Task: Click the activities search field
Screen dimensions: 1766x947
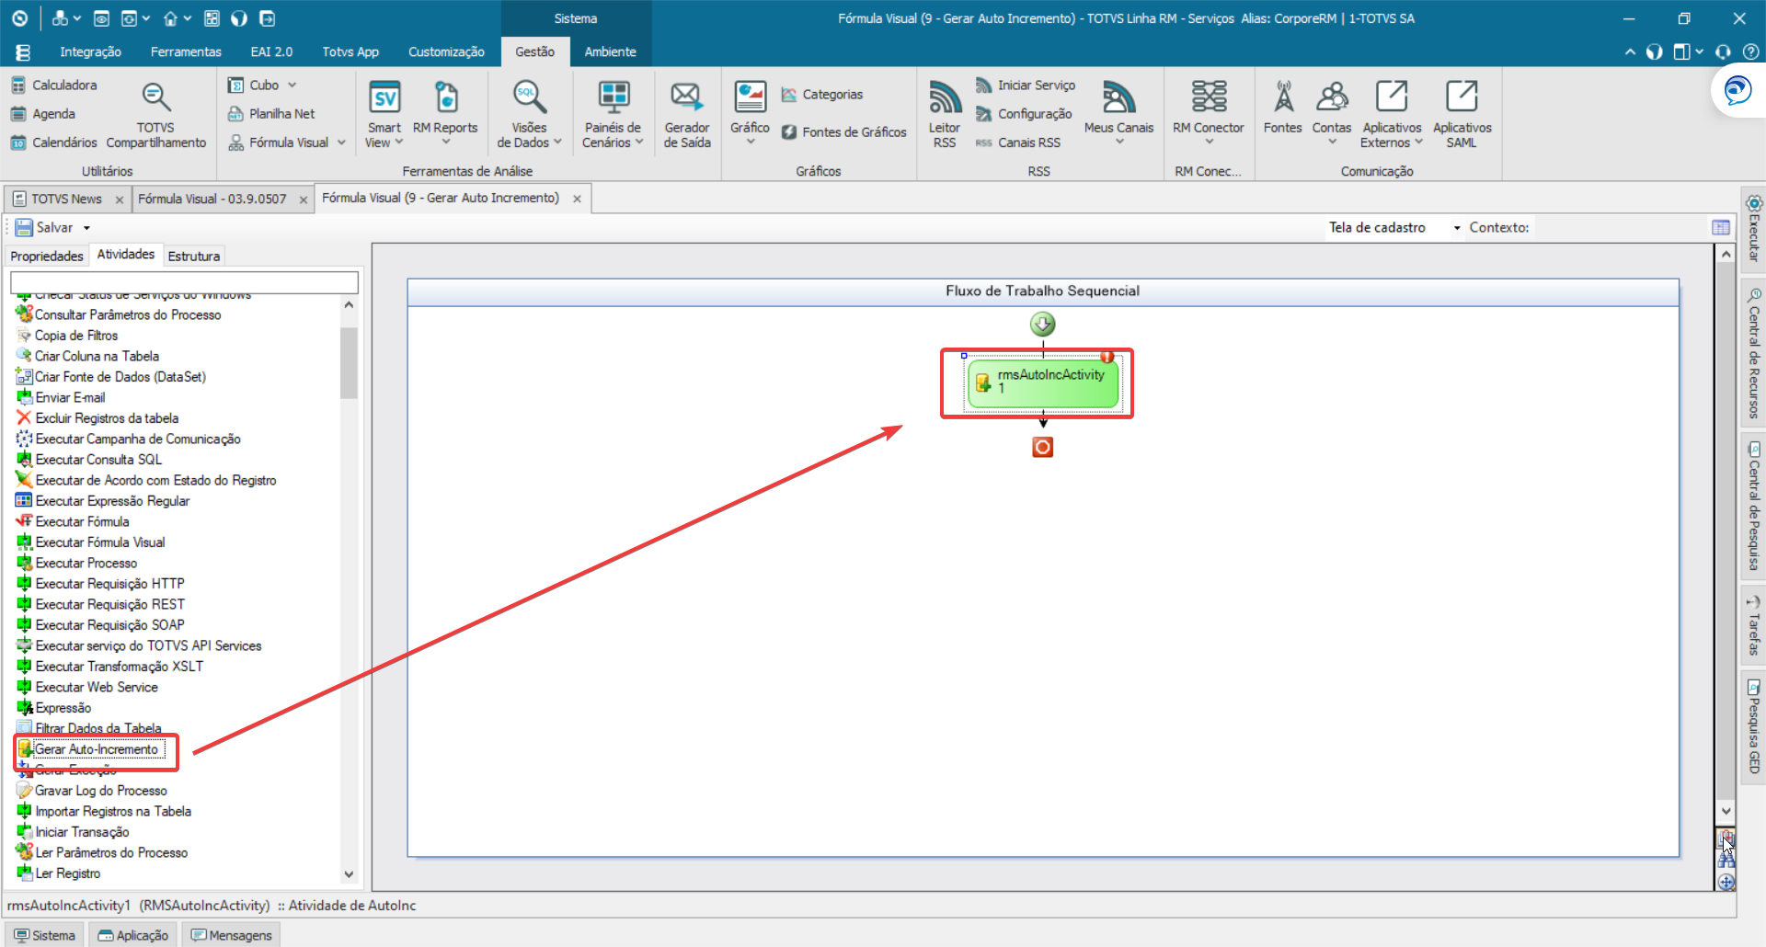Action: click(x=184, y=281)
